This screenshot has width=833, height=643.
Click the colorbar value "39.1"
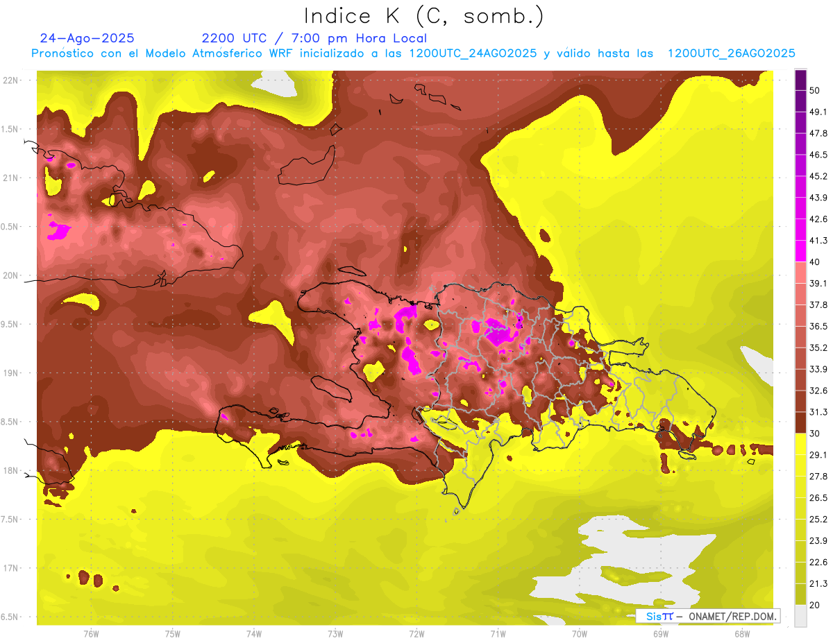[818, 283]
